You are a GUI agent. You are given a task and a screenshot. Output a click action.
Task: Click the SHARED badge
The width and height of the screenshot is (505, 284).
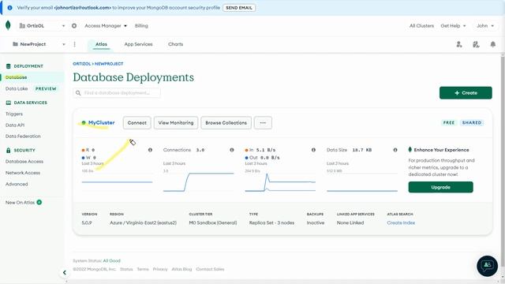[x=472, y=123]
